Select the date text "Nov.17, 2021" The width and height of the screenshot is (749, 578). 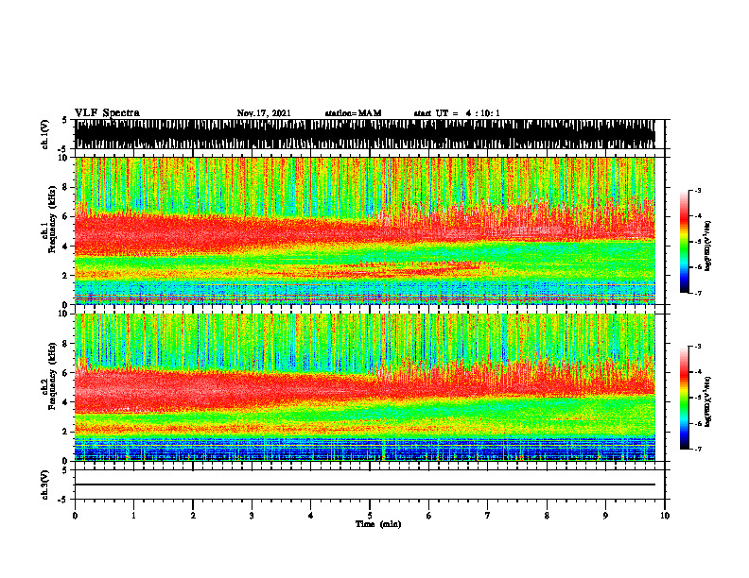264,113
